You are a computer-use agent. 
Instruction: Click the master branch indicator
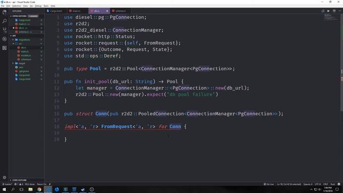click(7, 184)
